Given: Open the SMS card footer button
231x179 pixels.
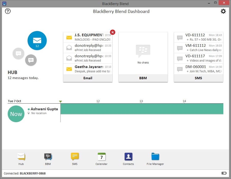Looking at the screenshot, I should tap(198, 78).
